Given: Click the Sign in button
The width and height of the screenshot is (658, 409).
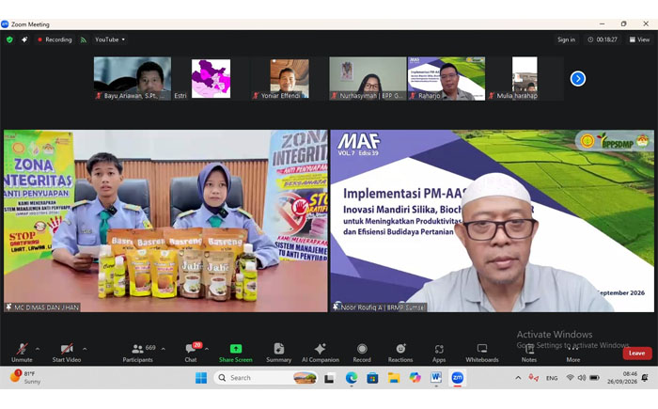Looking at the screenshot, I should [x=566, y=39].
